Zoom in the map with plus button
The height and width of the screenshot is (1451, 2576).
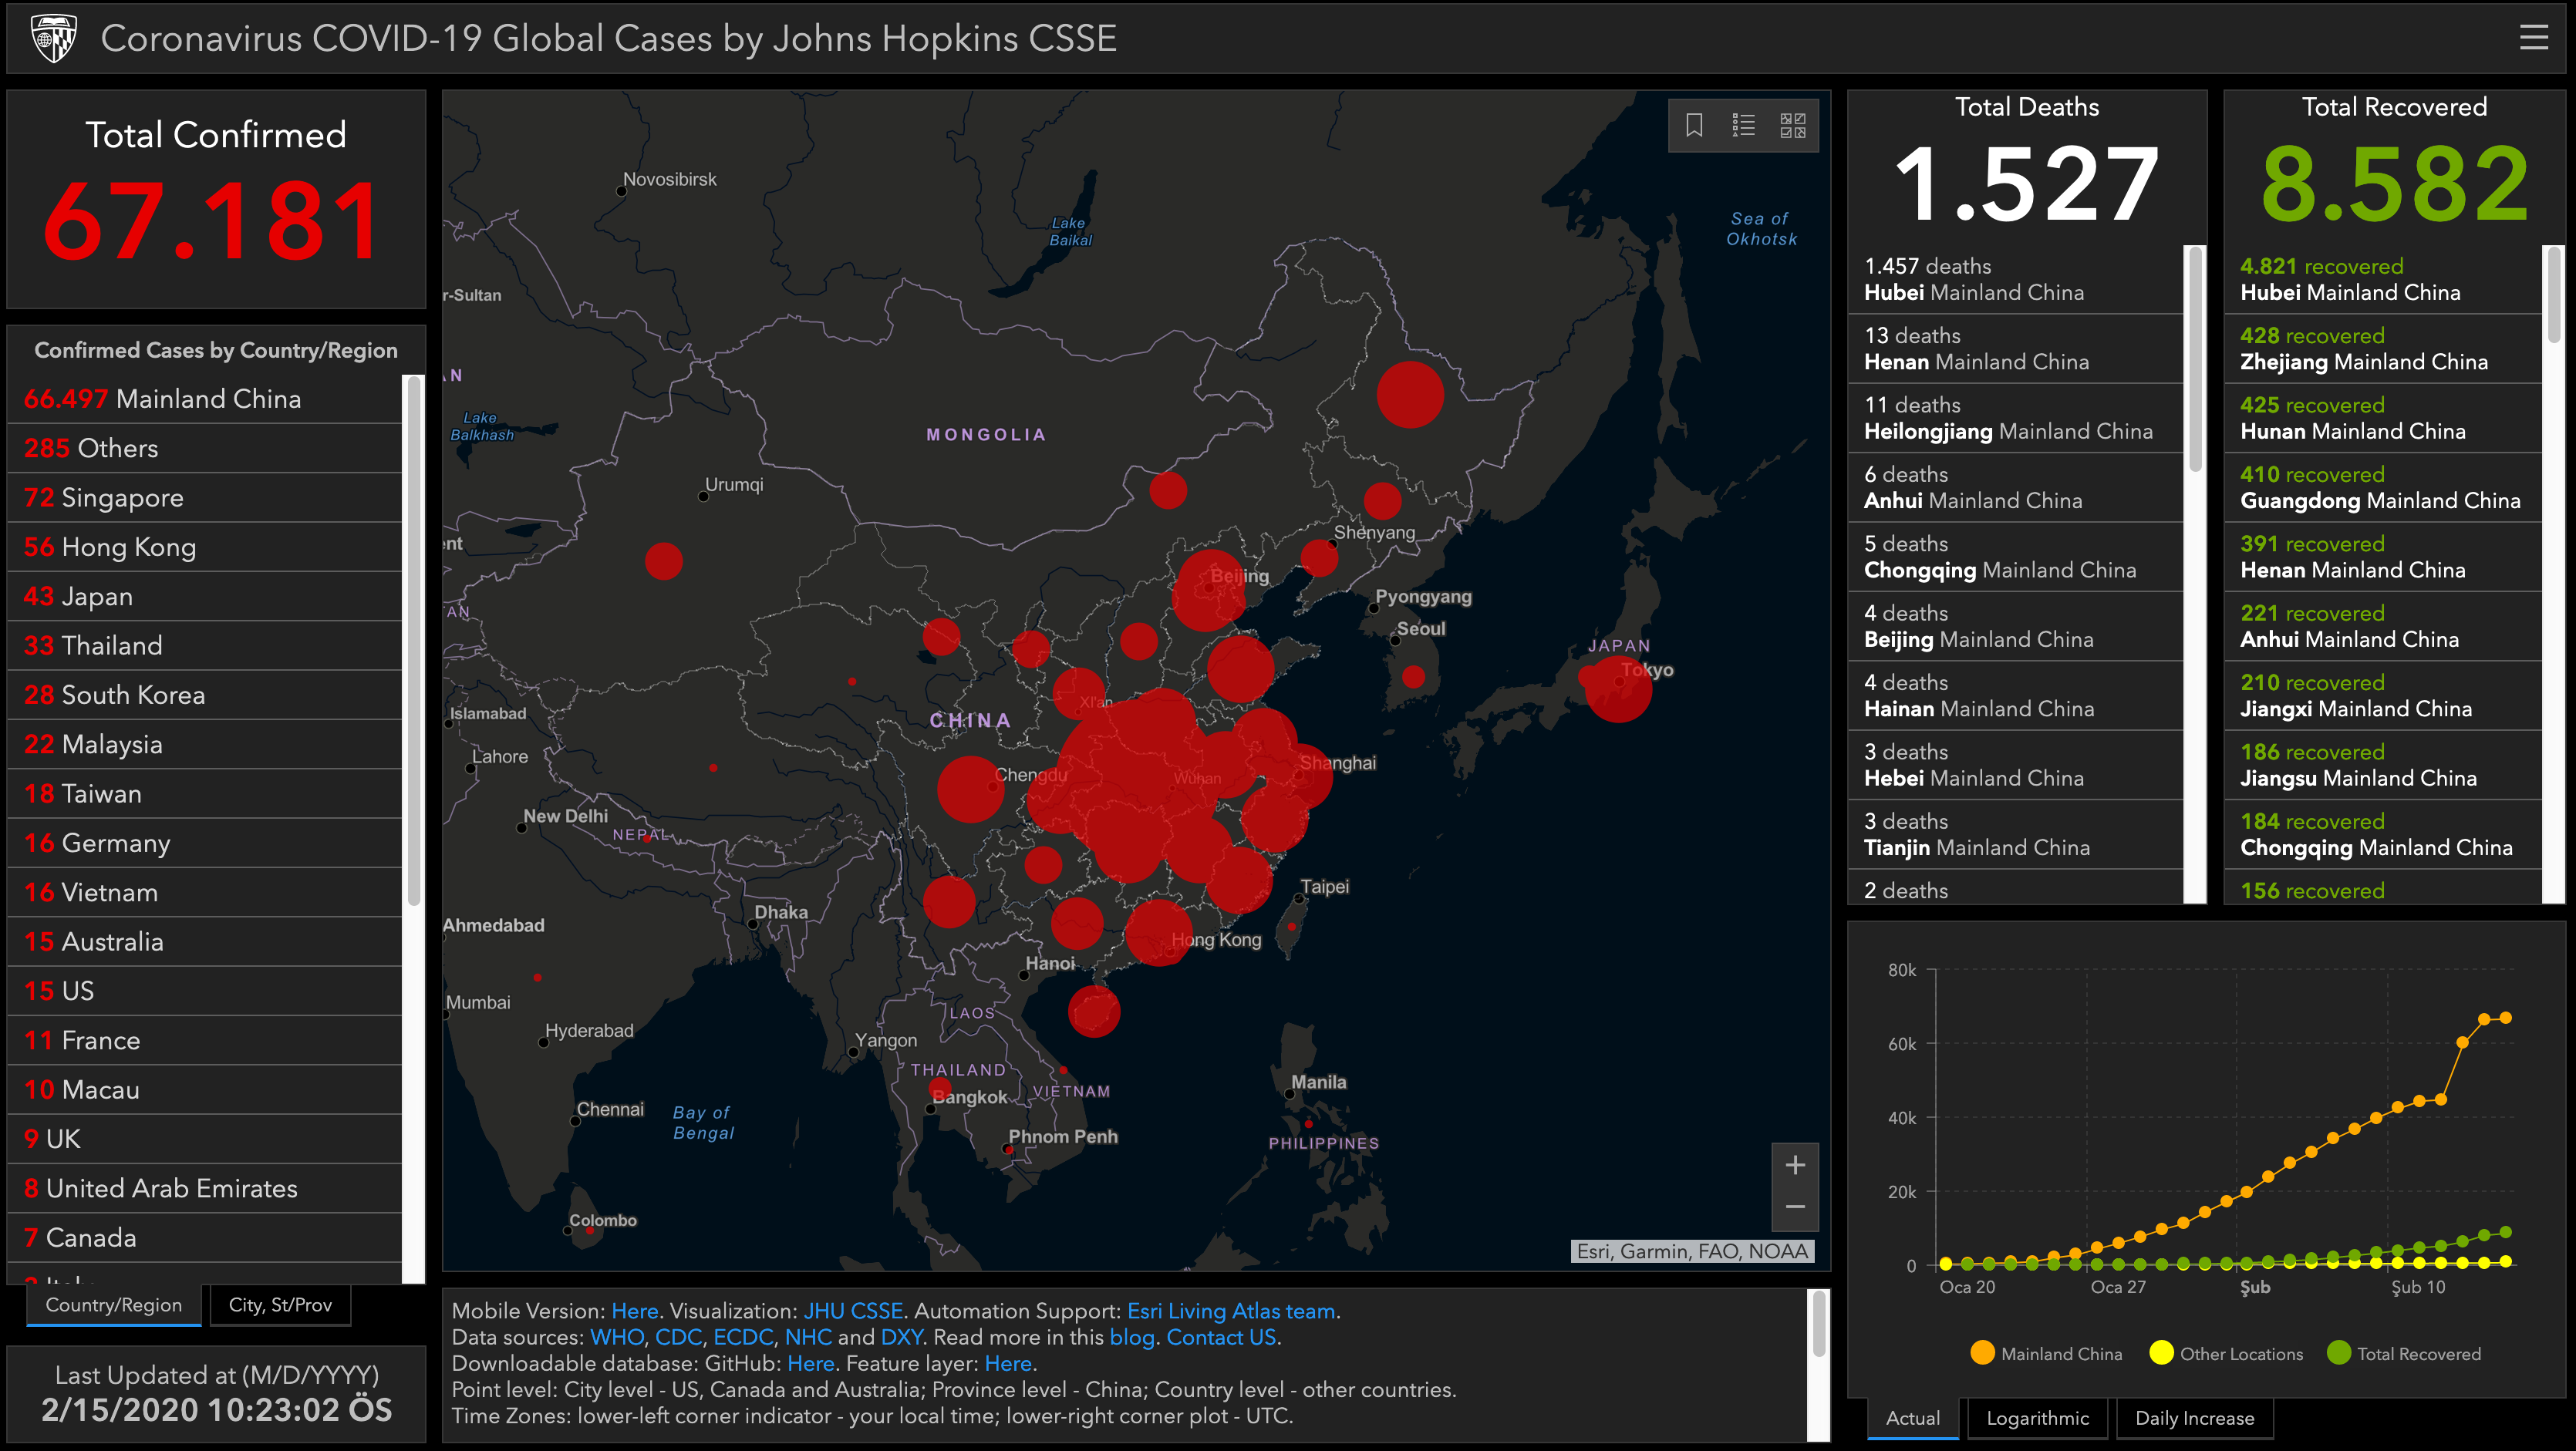pos(1795,1165)
